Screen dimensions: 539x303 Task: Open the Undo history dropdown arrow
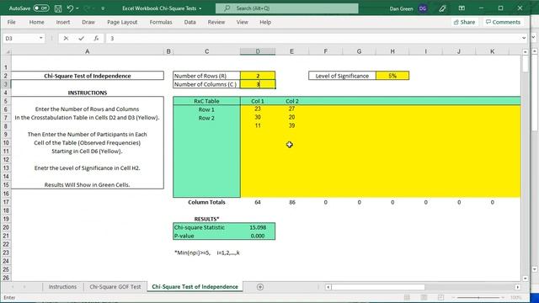[77, 8]
